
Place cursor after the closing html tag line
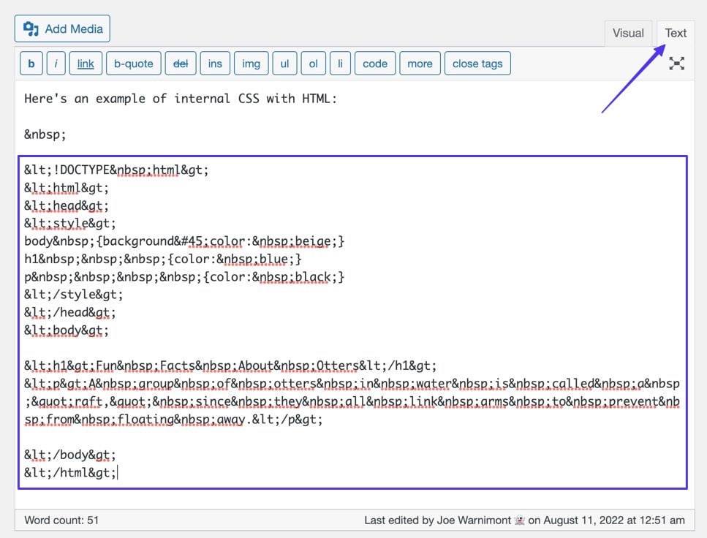coord(117,473)
